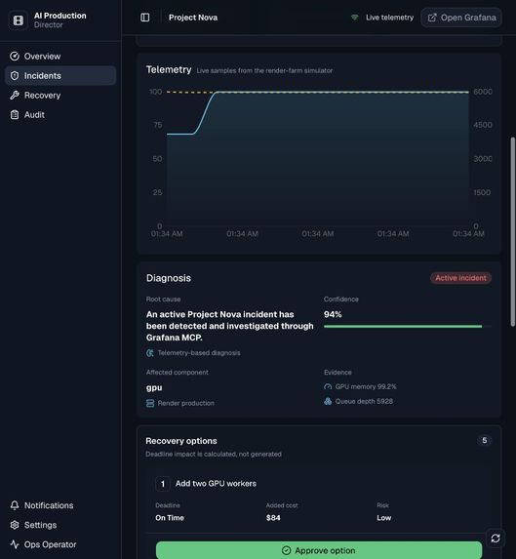Click the Incidents shield icon
516x559 pixels.
15,75
